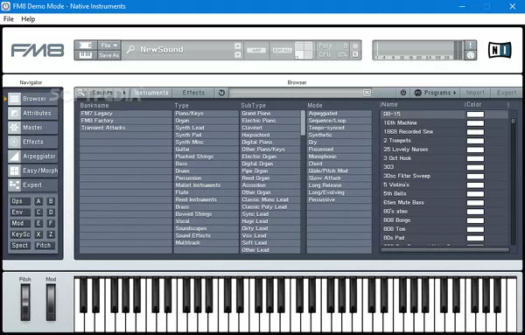Select FM8 Factory bank

pos(125,121)
